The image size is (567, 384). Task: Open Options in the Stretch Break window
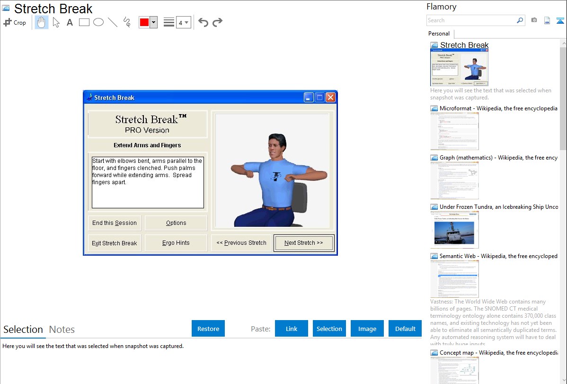click(x=176, y=223)
